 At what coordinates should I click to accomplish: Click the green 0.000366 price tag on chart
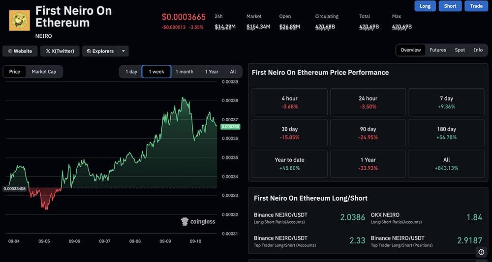[230, 127]
